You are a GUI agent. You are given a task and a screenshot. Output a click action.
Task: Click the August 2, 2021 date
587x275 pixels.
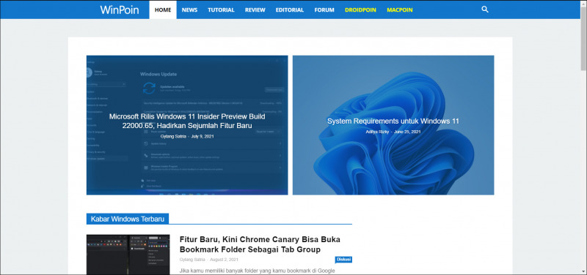[x=224, y=260]
